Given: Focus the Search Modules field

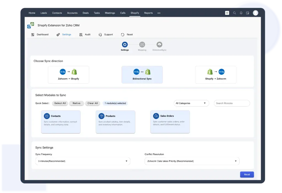Looking at the screenshot, I should (232, 103).
